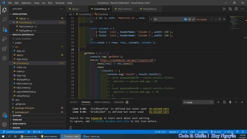Open Source Control view in activity bar
The height and width of the screenshot is (139, 247).
(x=4, y=29)
